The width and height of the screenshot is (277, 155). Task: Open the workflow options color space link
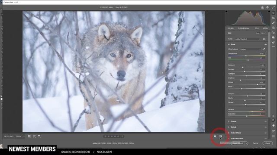pyautogui.click(x=113, y=143)
